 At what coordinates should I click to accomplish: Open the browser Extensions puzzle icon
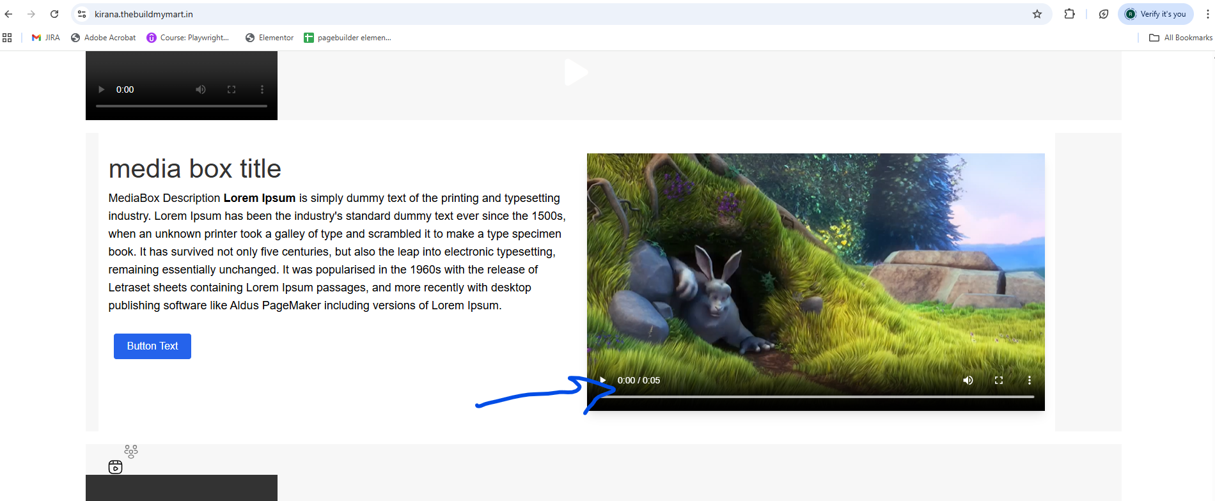click(1069, 14)
